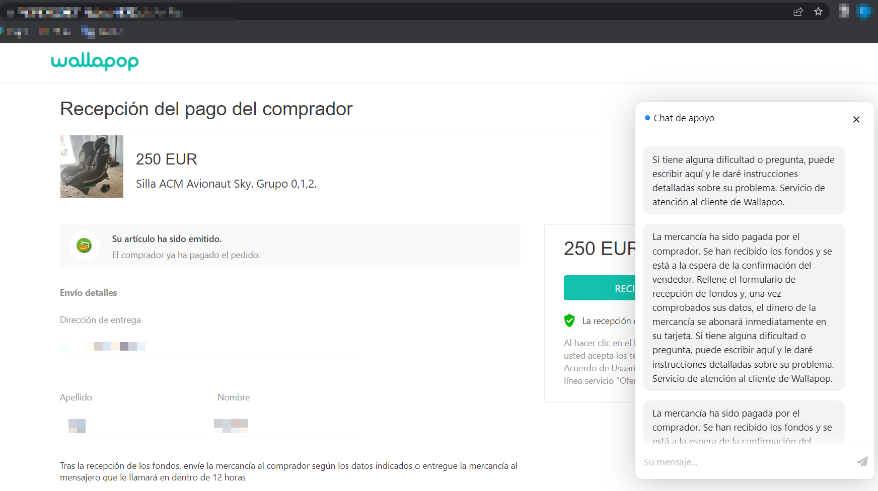Click the blue status dot in Chat de apoyo

pos(647,117)
